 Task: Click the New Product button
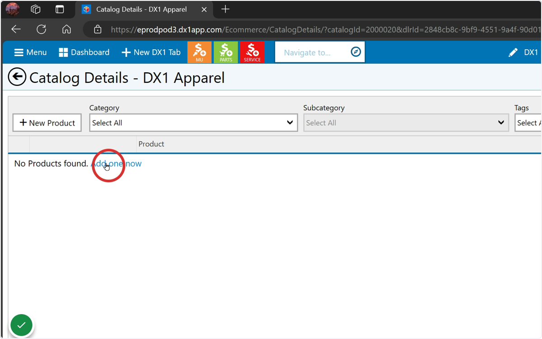pos(47,123)
